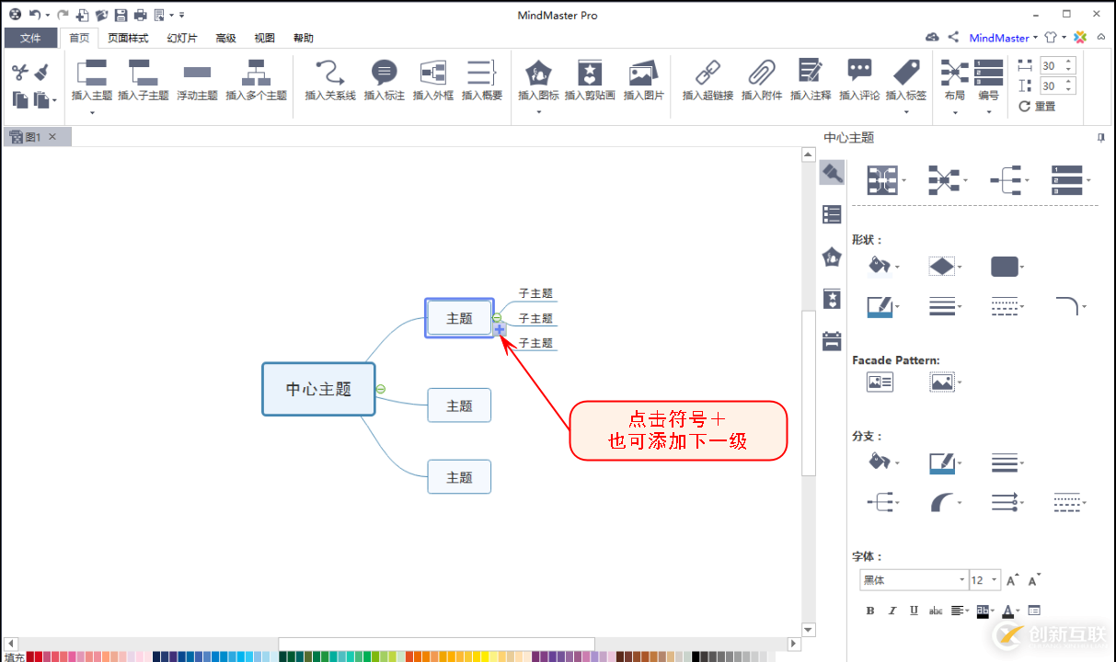Open the MindMaster account dropdown
This screenshot has width=1116, height=662.
1035,38
